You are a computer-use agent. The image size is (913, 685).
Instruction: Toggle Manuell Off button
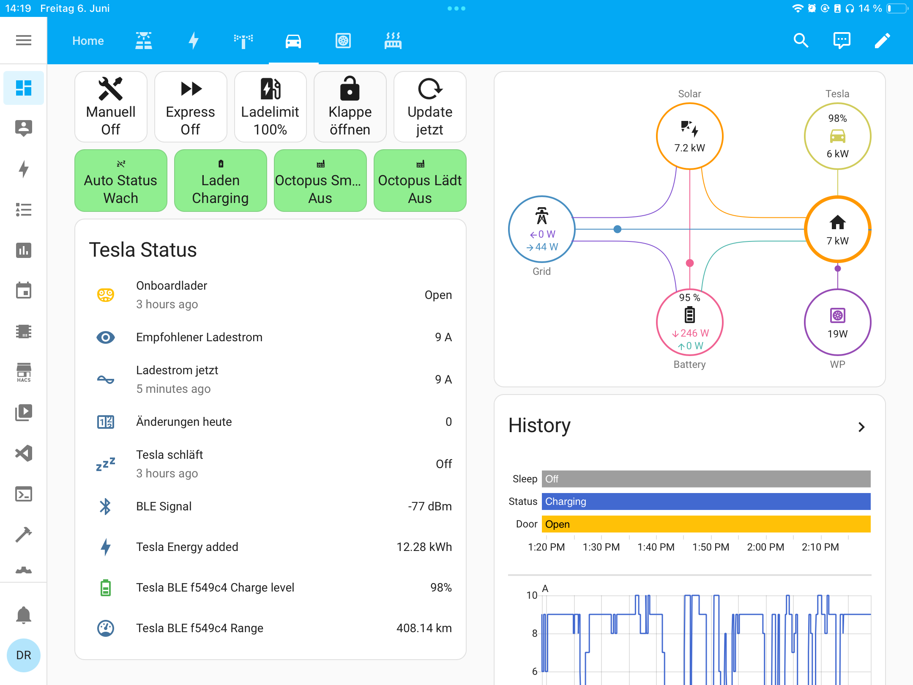[x=111, y=107]
